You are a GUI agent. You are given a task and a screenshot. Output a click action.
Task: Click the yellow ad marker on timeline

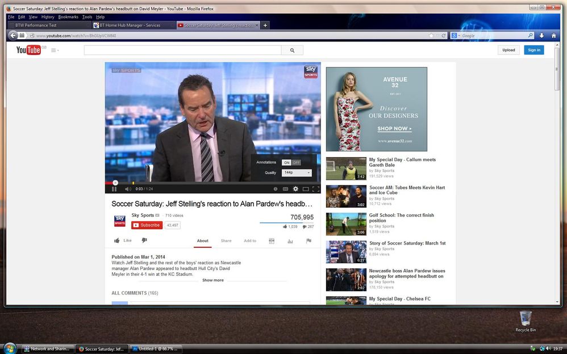pos(133,183)
